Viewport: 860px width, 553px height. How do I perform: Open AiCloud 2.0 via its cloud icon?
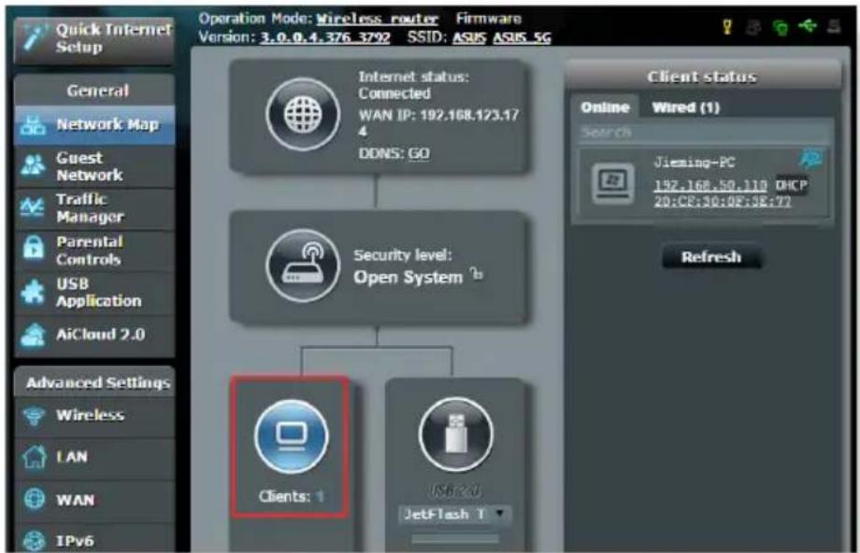click(x=33, y=334)
